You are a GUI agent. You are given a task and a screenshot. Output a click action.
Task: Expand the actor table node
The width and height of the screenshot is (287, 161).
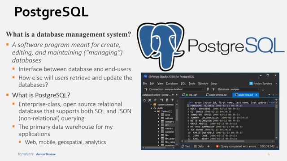[159, 115]
